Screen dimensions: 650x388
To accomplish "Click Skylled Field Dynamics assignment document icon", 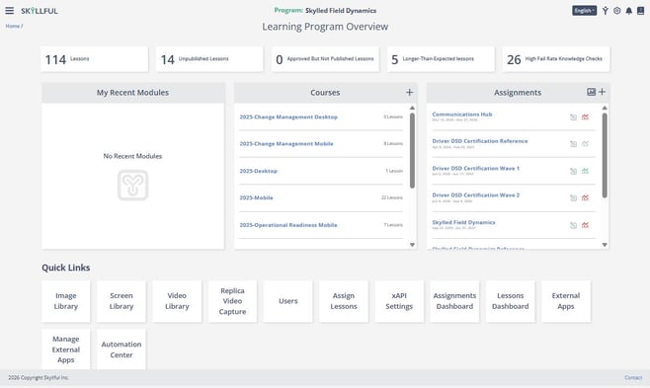I will (x=573, y=225).
